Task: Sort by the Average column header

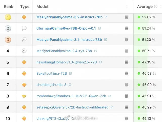Action: pyautogui.click(x=145, y=7)
